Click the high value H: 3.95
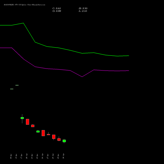The width and height of the screenshot is (164, 164). pyautogui.click(x=83, y=9)
